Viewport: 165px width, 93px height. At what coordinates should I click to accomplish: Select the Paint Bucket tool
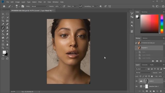click(3, 34)
